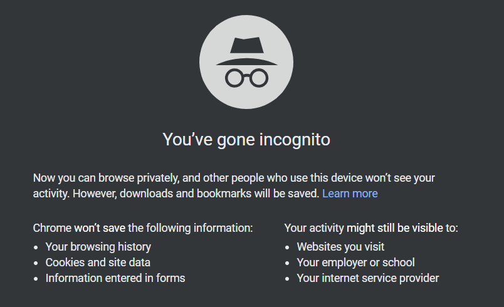Click the eyeglasses inside the incognito icon
The width and height of the screenshot is (504, 307).
[246, 78]
